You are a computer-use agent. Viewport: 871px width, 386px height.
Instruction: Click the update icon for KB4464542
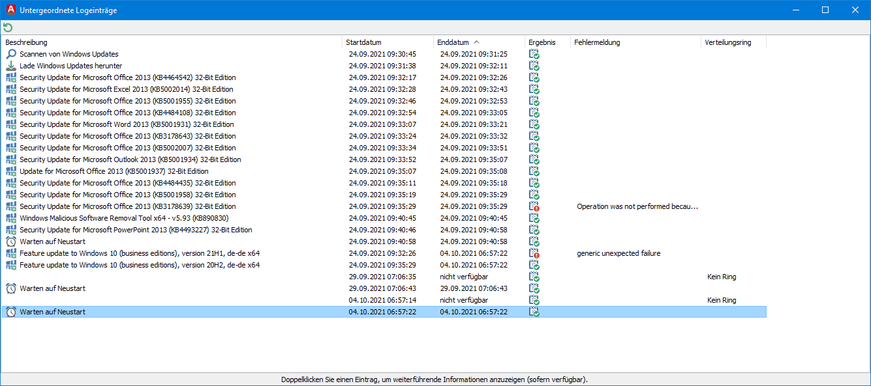pyautogui.click(x=11, y=77)
